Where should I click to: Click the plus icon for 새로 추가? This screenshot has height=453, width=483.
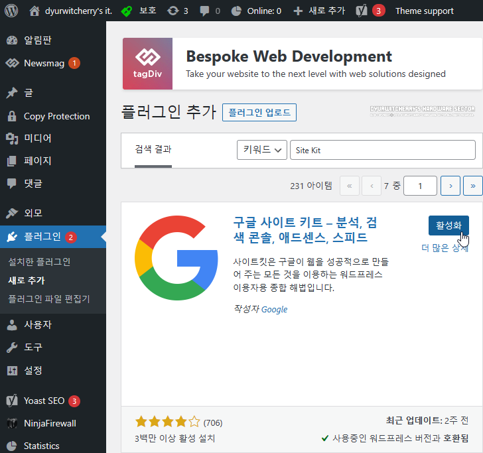pyautogui.click(x=297, y=11)
